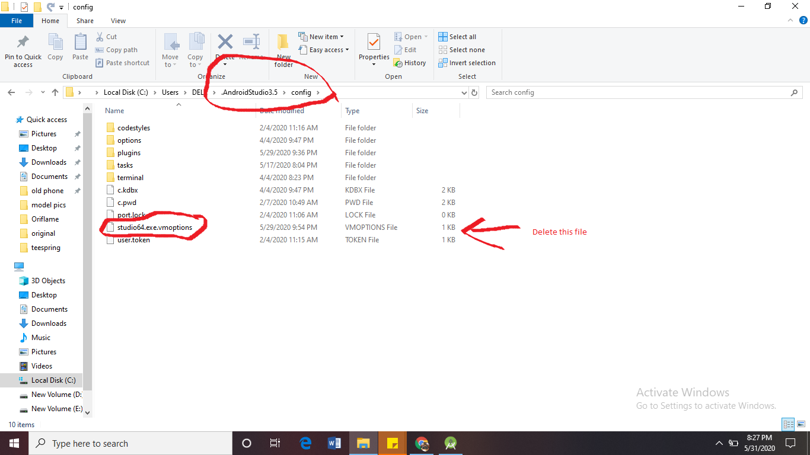This screenshot has height=455, width=810.
Task: Create a New folder from the ribbon
Action: pyautogui.click(x=283, y=51)
